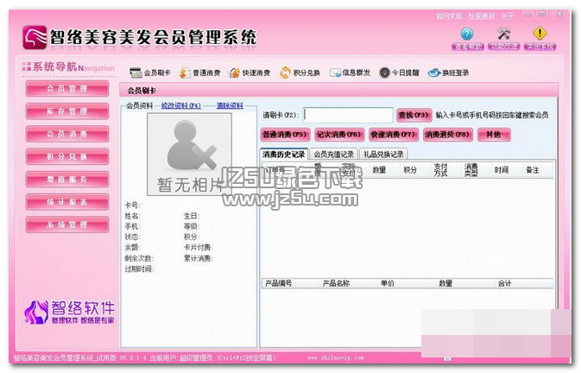Open 积分兑换 in the top toolbar

point(300,73)
